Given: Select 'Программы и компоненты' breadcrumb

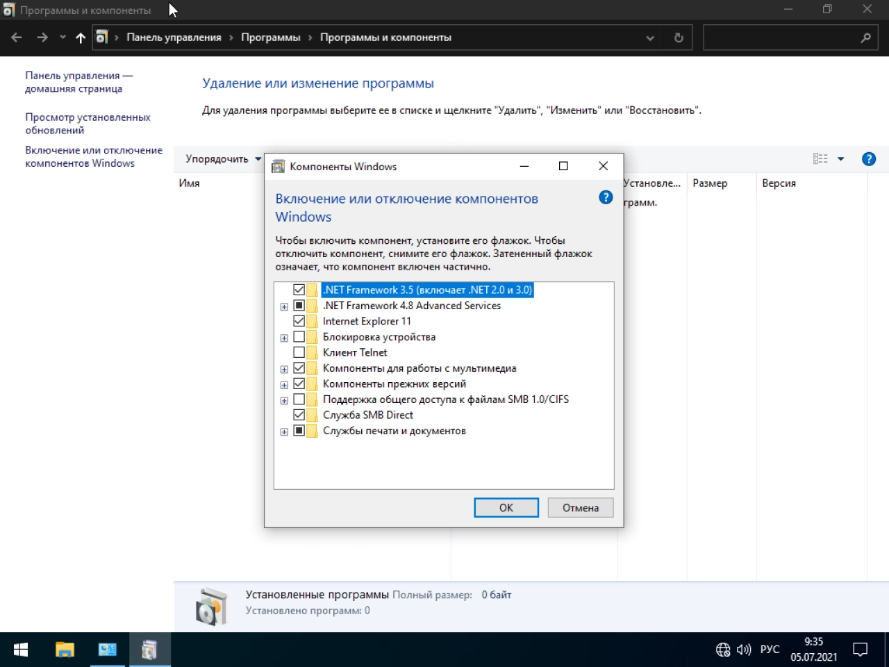Looking at the screenshot, I should click(385, 38).
